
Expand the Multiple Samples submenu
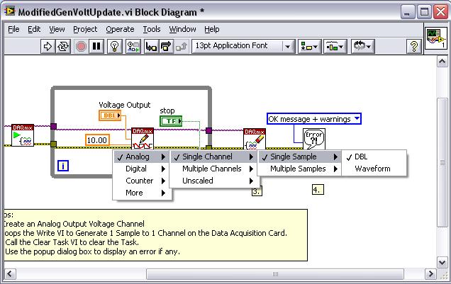click(x=300, y=169)
